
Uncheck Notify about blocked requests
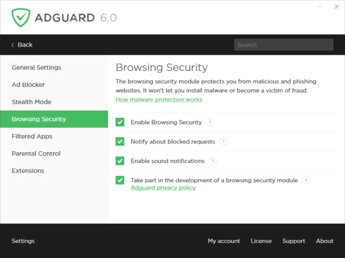point(120,141)
